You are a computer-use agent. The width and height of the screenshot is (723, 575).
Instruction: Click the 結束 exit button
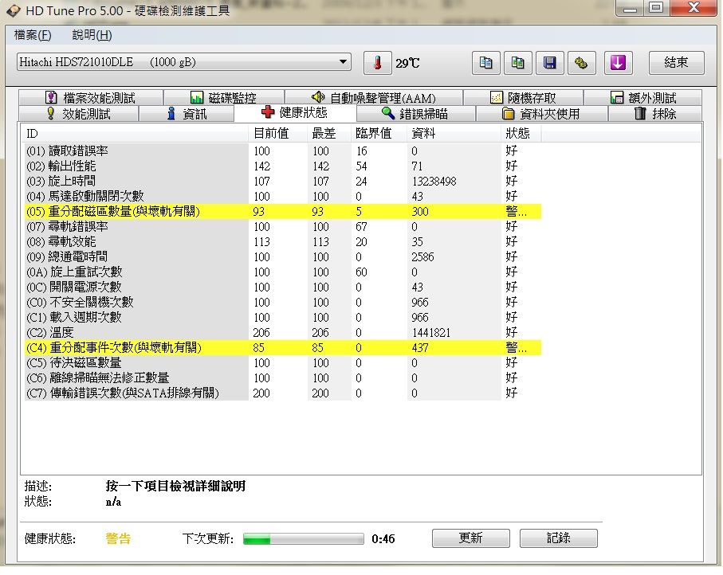tap(677, 63)
